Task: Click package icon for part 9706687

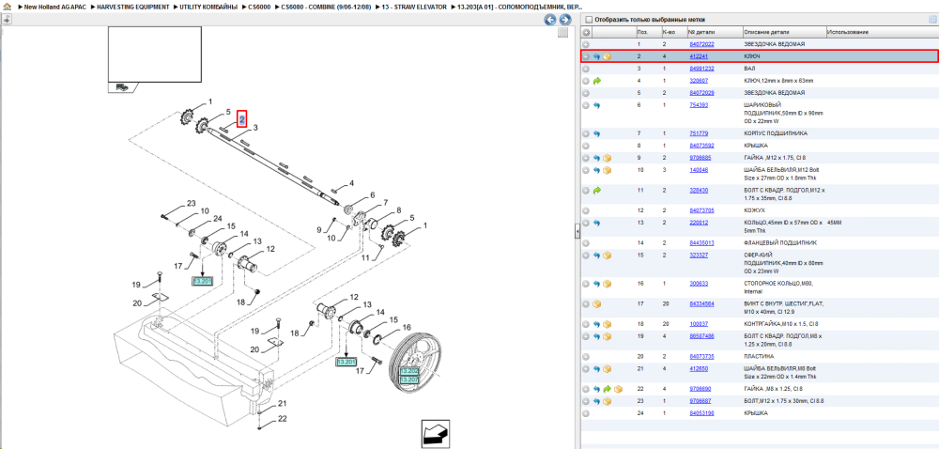Action: tap(608, 401)
